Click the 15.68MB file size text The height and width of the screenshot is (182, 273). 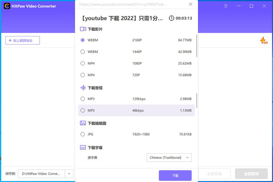(185, 75)
